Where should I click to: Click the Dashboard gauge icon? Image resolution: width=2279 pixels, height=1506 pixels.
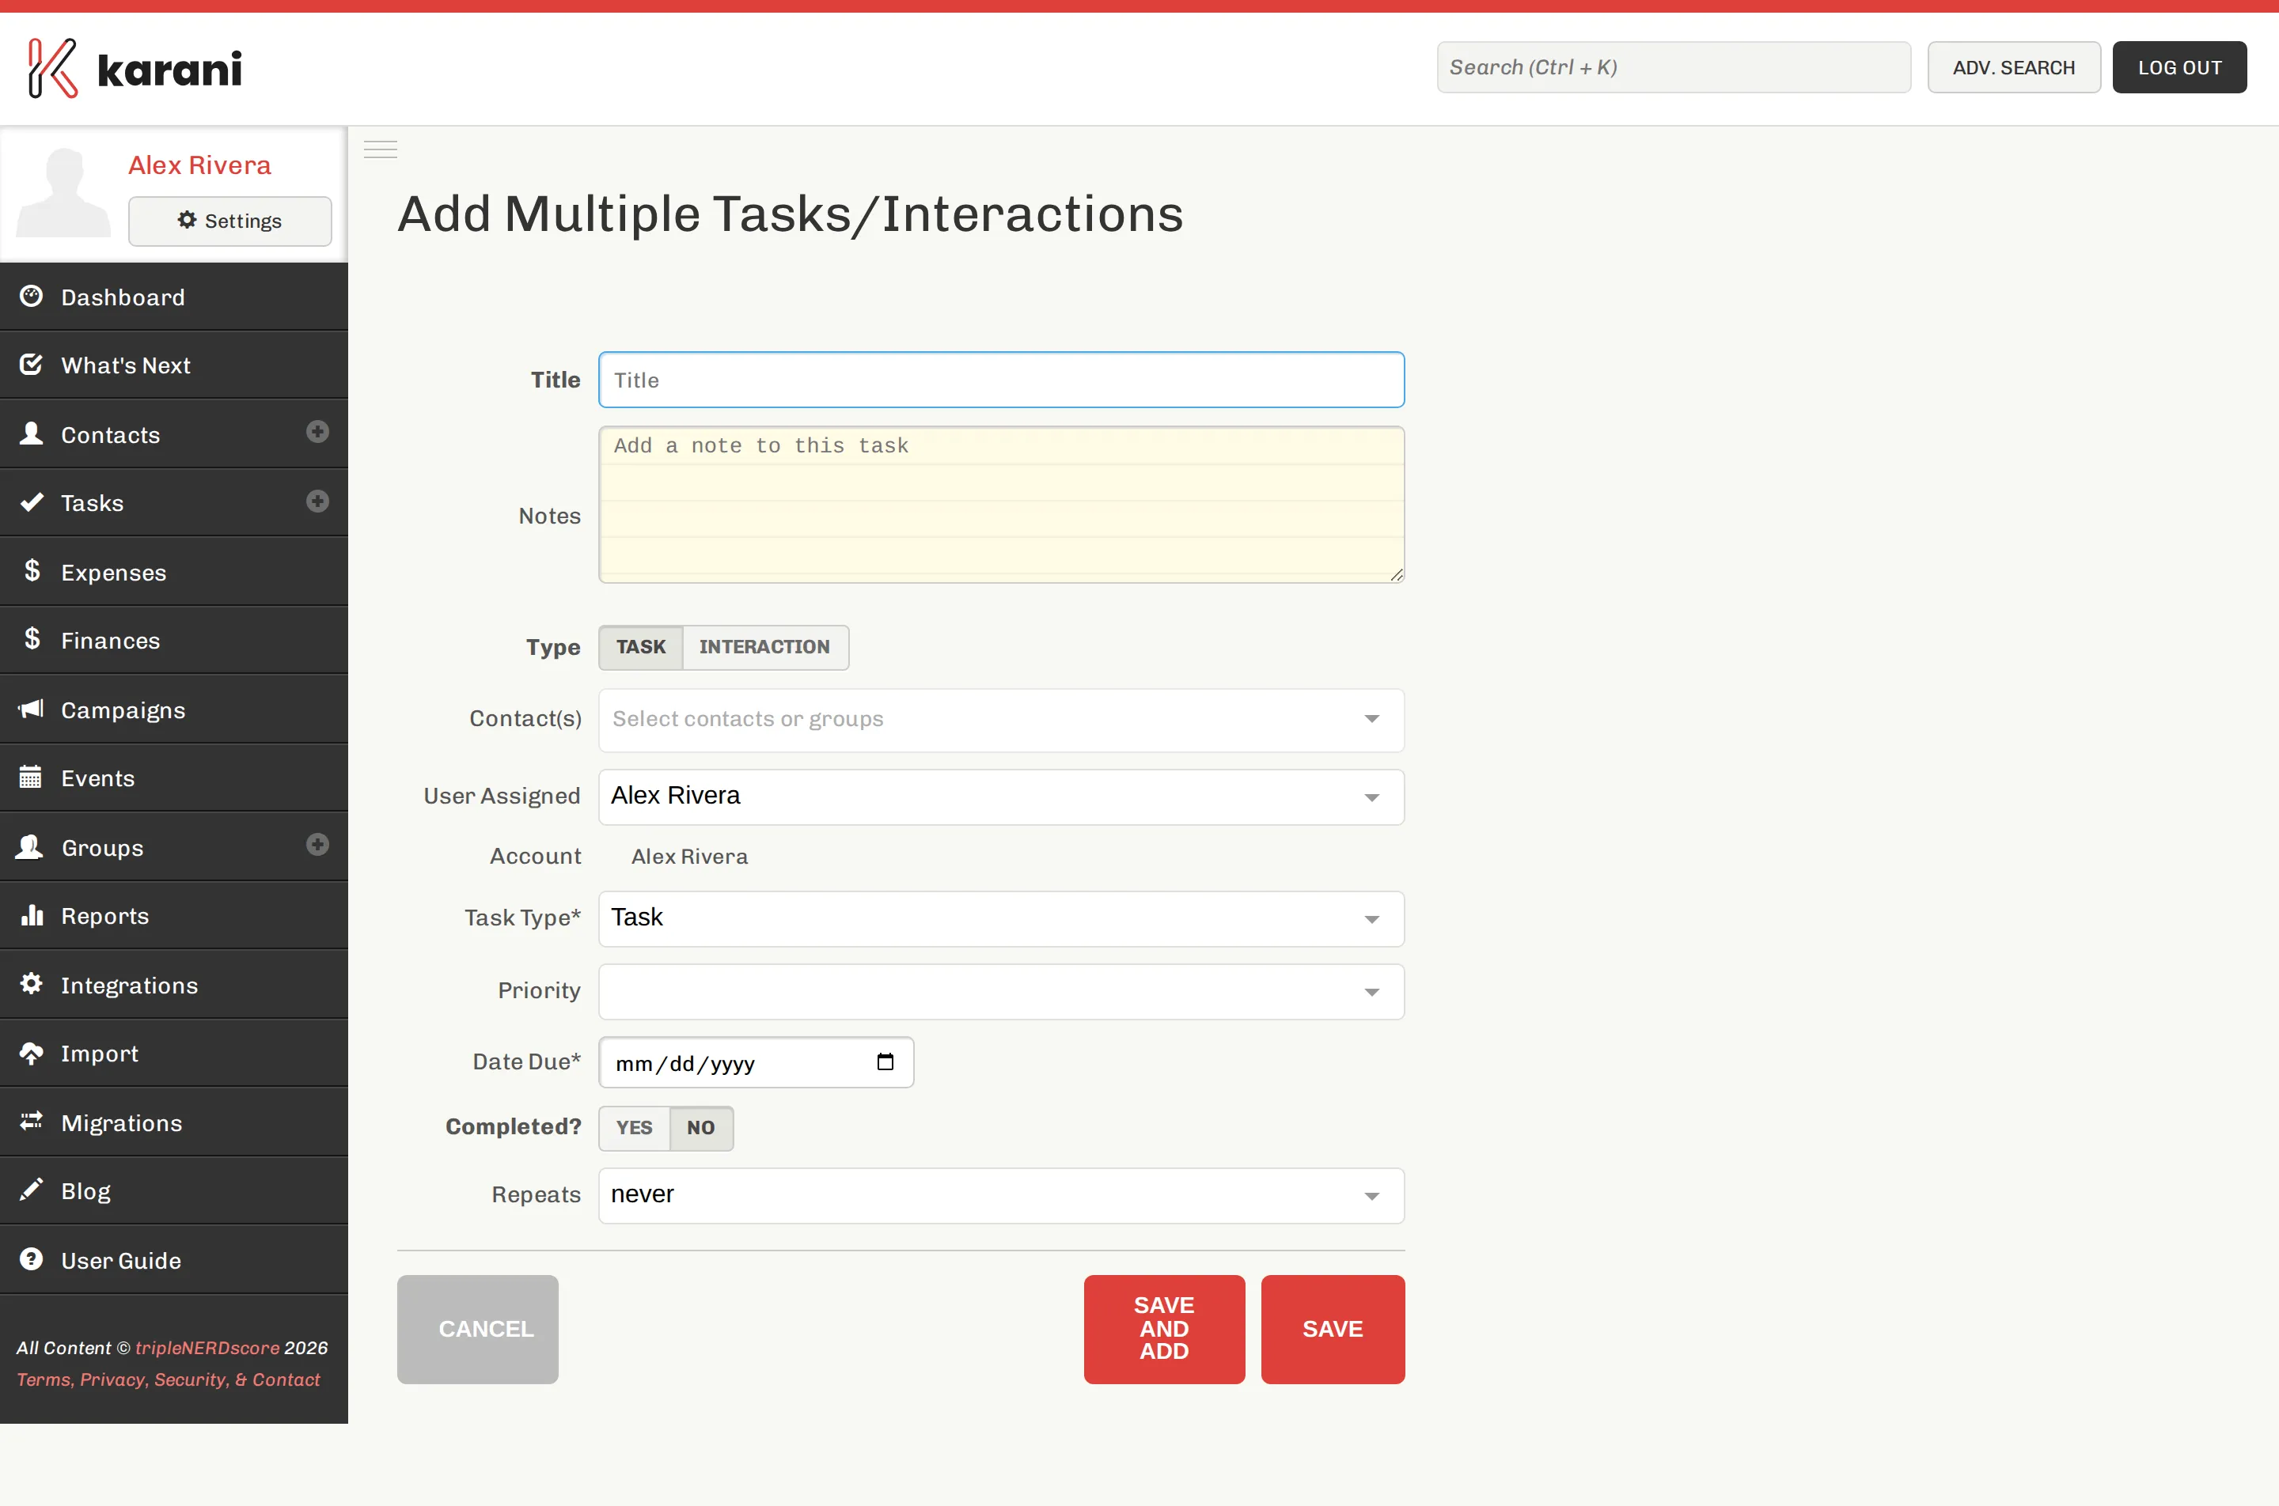(32, 296)
